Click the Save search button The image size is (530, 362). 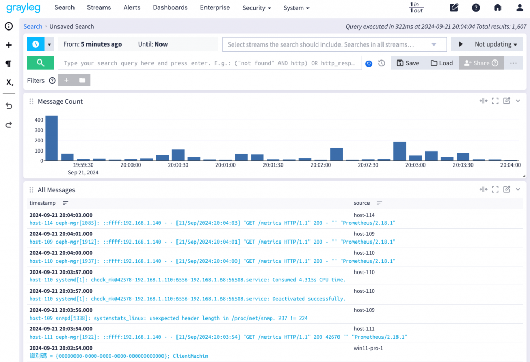pos(408,63)
